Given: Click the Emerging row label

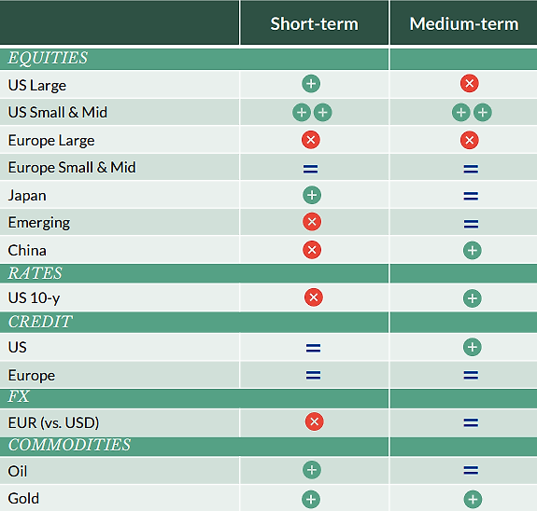Looking at the screenshot, I should (x=39, y=223).
